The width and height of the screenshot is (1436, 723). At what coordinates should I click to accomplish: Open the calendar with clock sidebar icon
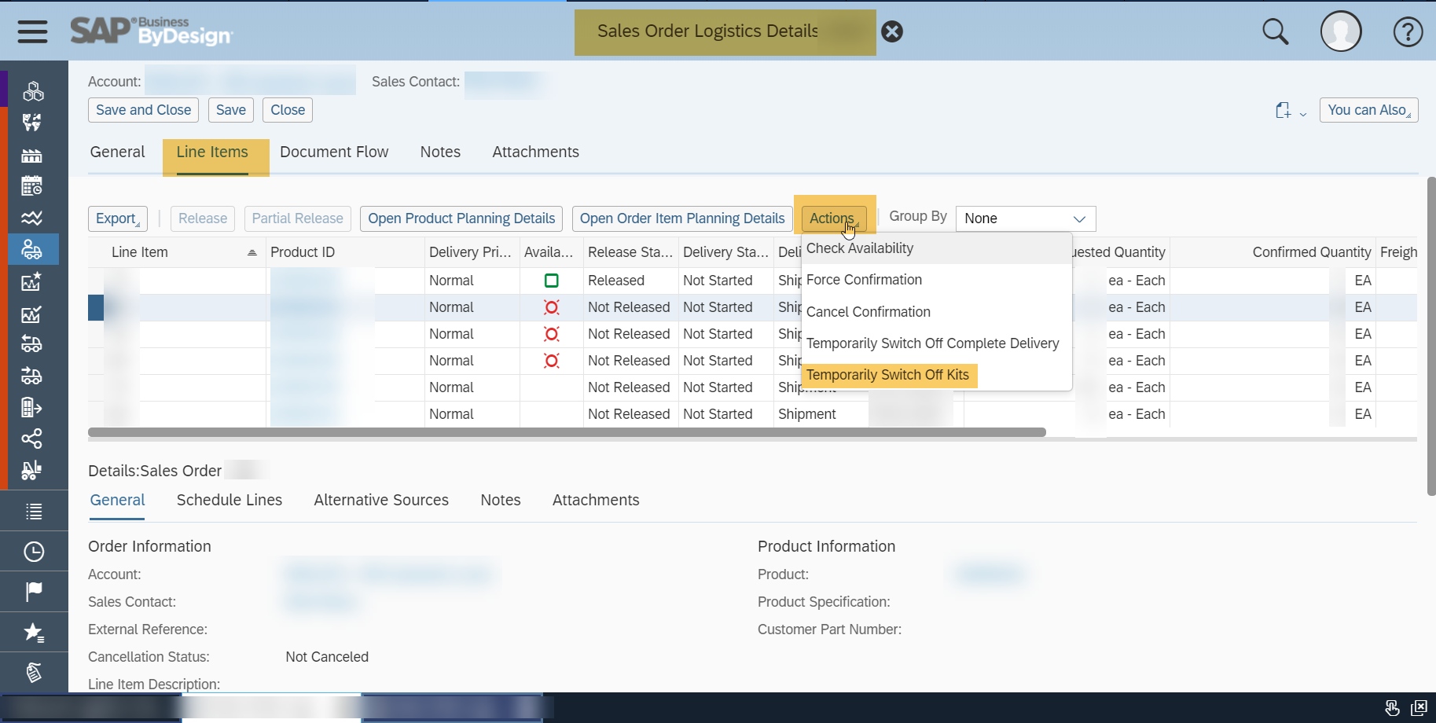pos(32,186)
